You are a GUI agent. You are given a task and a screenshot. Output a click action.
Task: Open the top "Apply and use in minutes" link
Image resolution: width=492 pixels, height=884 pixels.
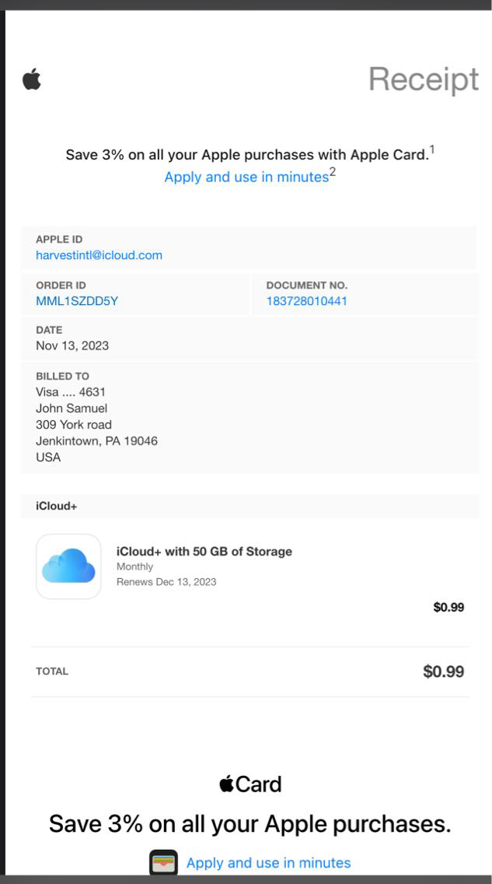[x=246, y=177]
